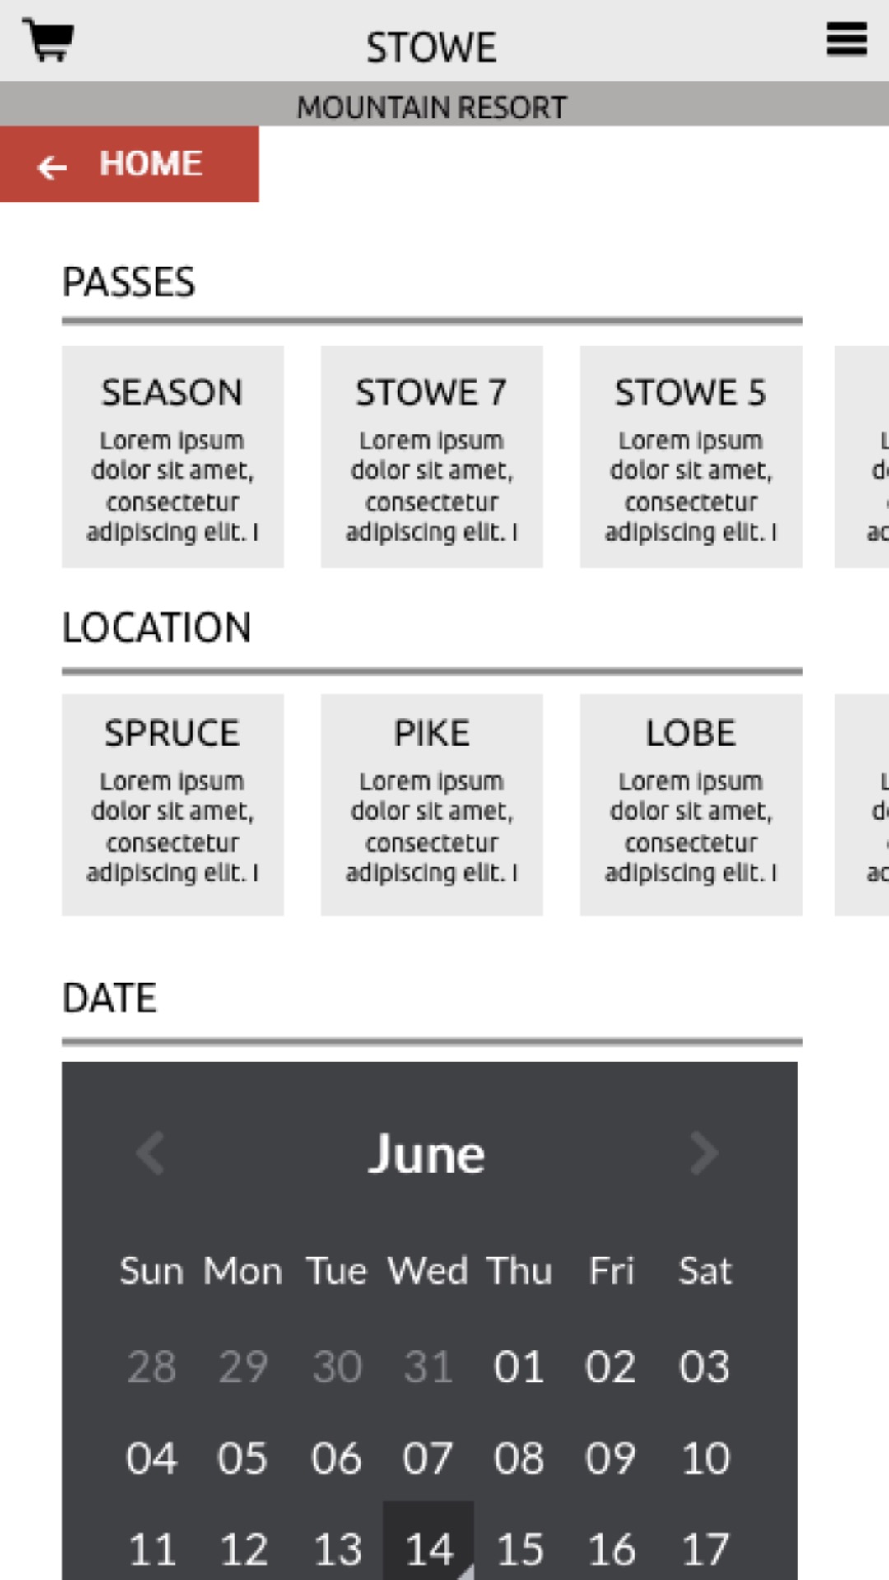Select June 17 on calendar

(705, 1549)
